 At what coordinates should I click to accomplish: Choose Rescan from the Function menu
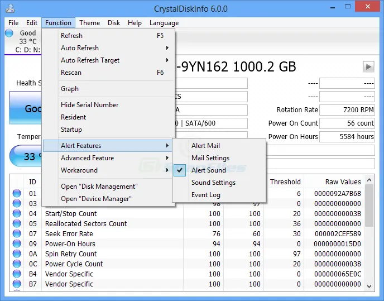[108, 73]
